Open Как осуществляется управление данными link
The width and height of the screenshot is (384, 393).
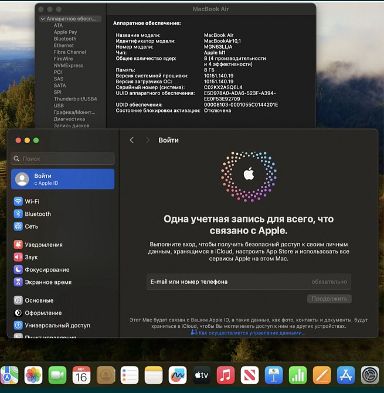tap(248, 333)
